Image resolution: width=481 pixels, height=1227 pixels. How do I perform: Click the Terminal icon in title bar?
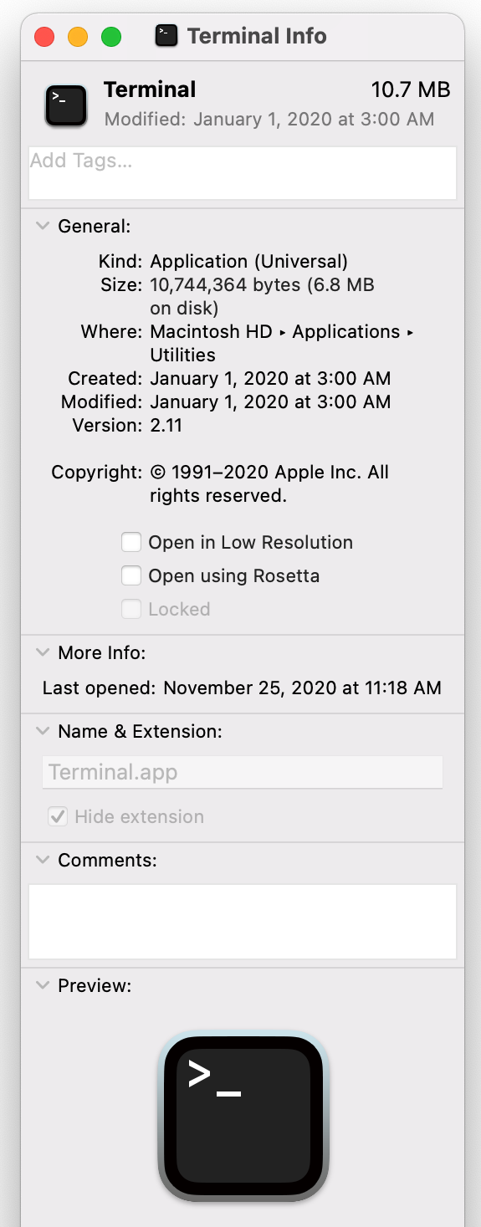(166, 36)
